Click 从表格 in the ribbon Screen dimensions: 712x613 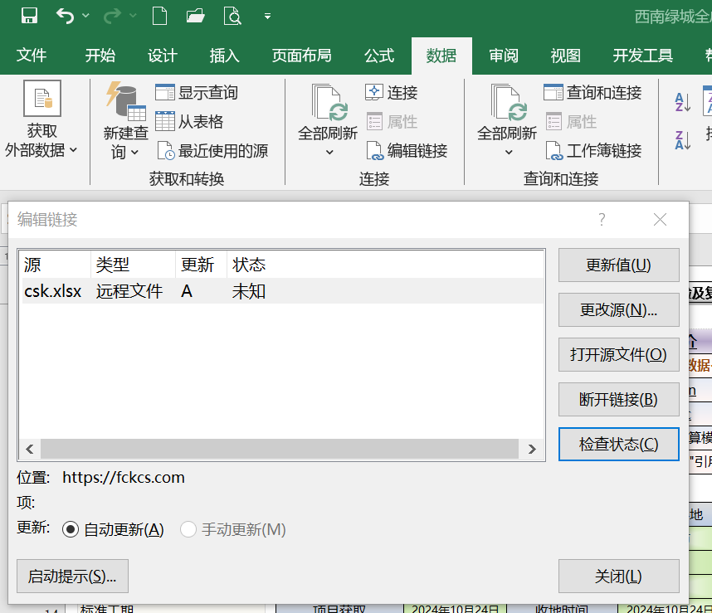pos(189,121)
